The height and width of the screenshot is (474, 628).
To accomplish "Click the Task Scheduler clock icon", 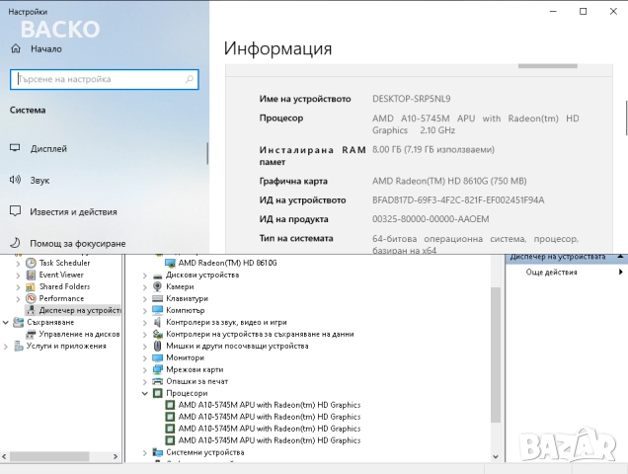I will point(31,263).
